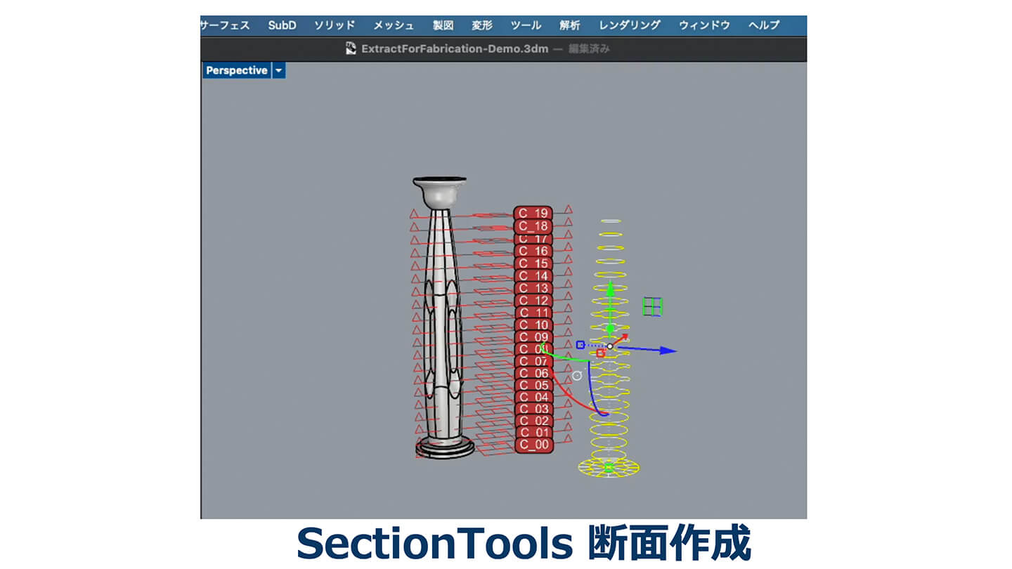Select the C_11 section label
The image size is (1012, 569).
coord(533,313)
